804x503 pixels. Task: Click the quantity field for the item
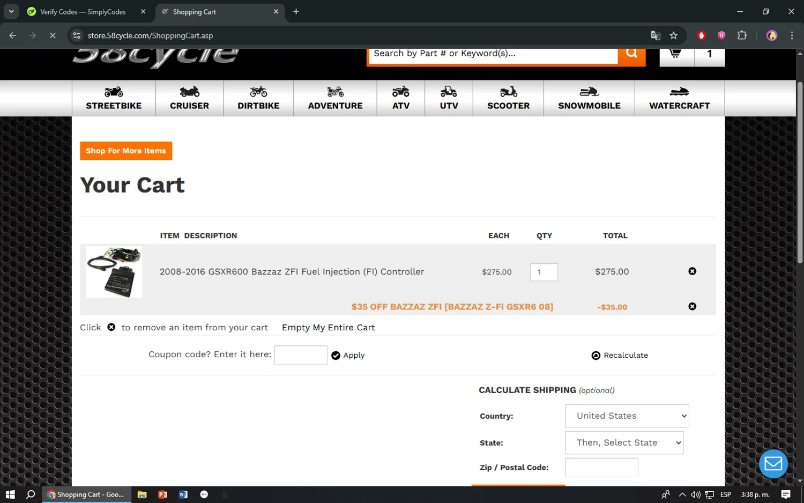tap(544, 272)
